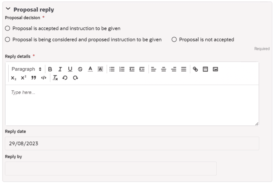The height and width of the screenshot is (183, 274).
Task: Collapse the Proposal reply section
Action: coord(8,9)
